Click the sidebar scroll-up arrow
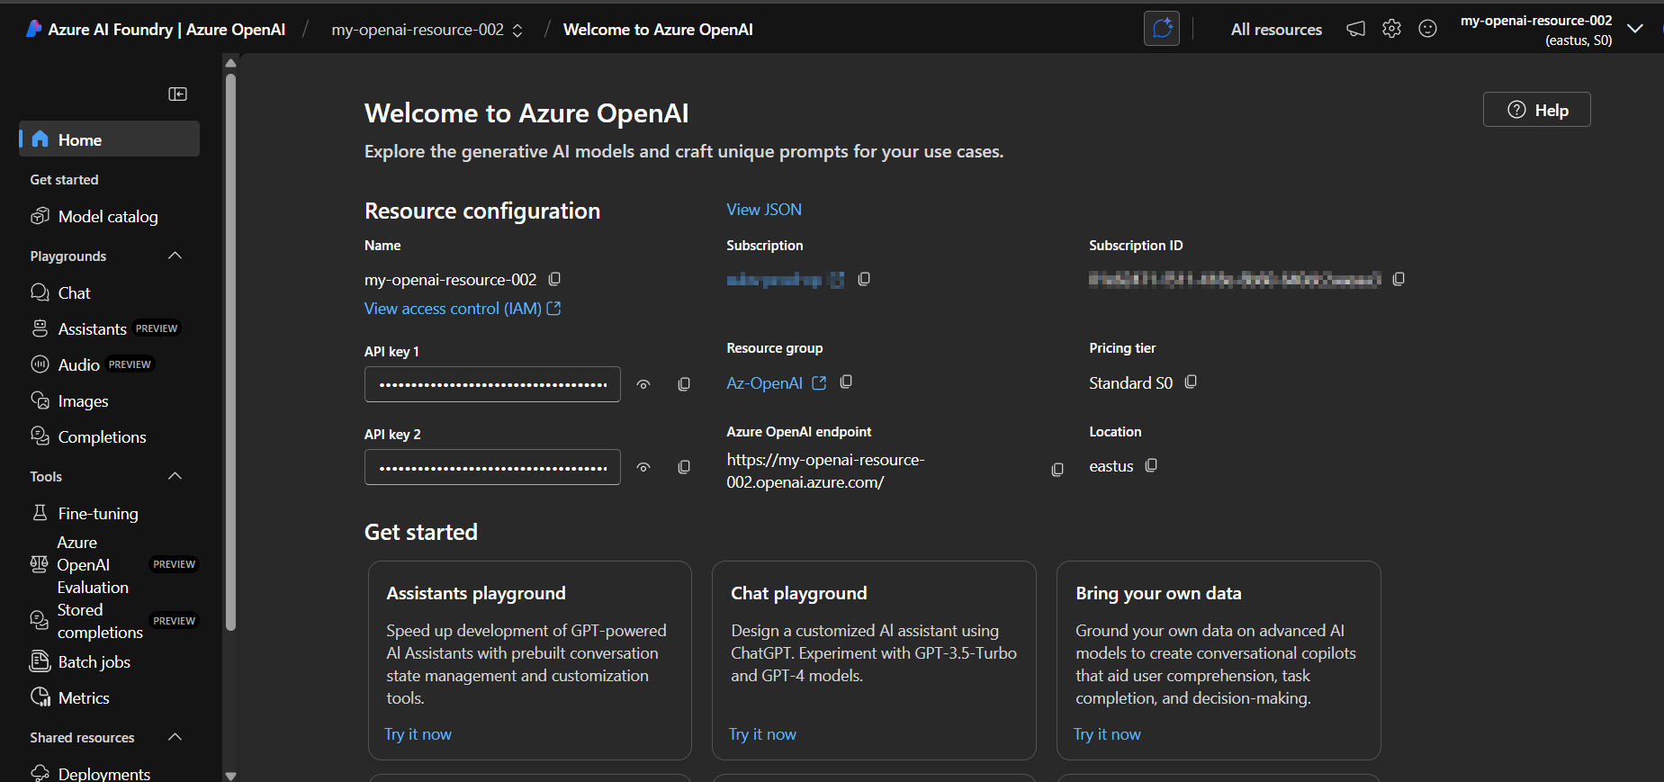 [x=230, y=63]
